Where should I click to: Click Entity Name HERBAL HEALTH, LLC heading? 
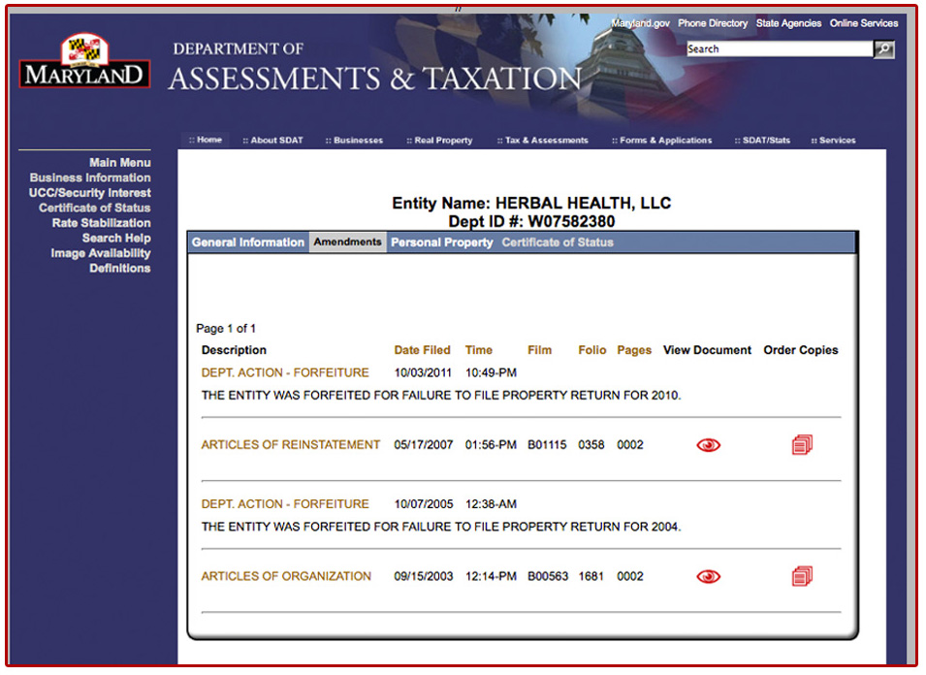531,203
